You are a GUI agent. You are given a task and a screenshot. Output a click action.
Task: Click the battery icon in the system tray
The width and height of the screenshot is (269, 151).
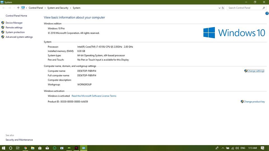point(228,148)
